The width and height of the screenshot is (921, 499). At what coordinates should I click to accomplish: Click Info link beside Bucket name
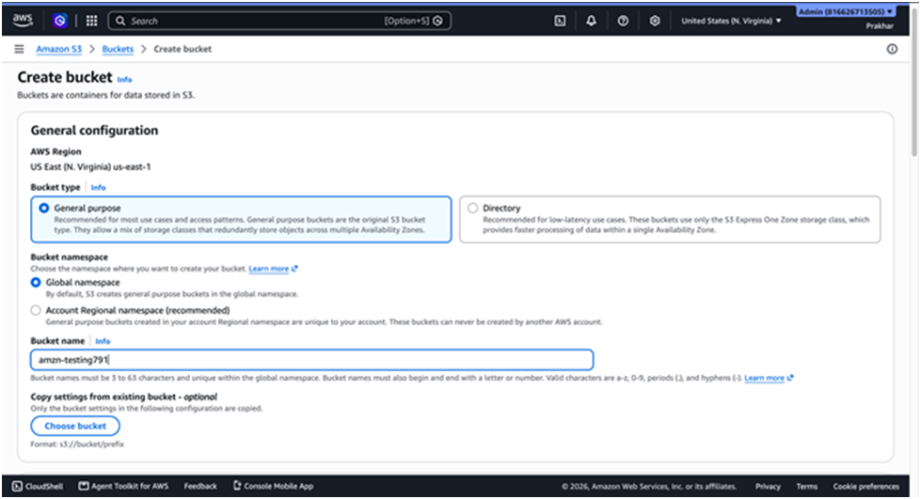[x=103, y=341]
